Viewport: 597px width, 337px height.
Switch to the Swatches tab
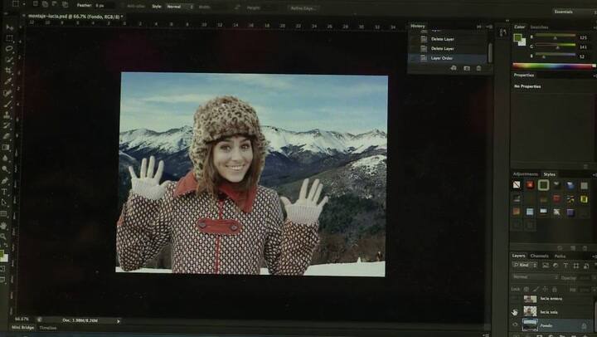click(x=539, y=27)
